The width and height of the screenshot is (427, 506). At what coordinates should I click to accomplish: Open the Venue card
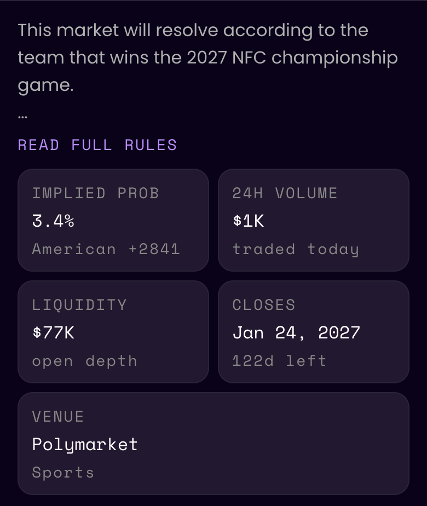click(x=214, y=444)
